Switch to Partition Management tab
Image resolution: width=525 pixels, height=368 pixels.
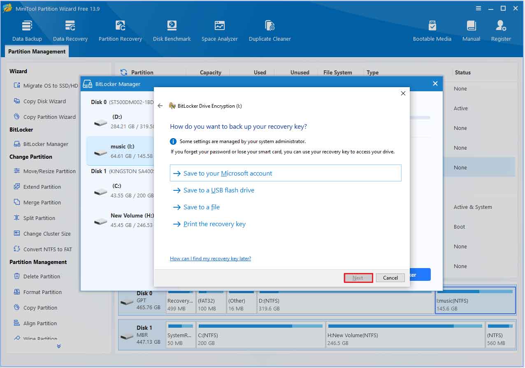pos(37,51)
